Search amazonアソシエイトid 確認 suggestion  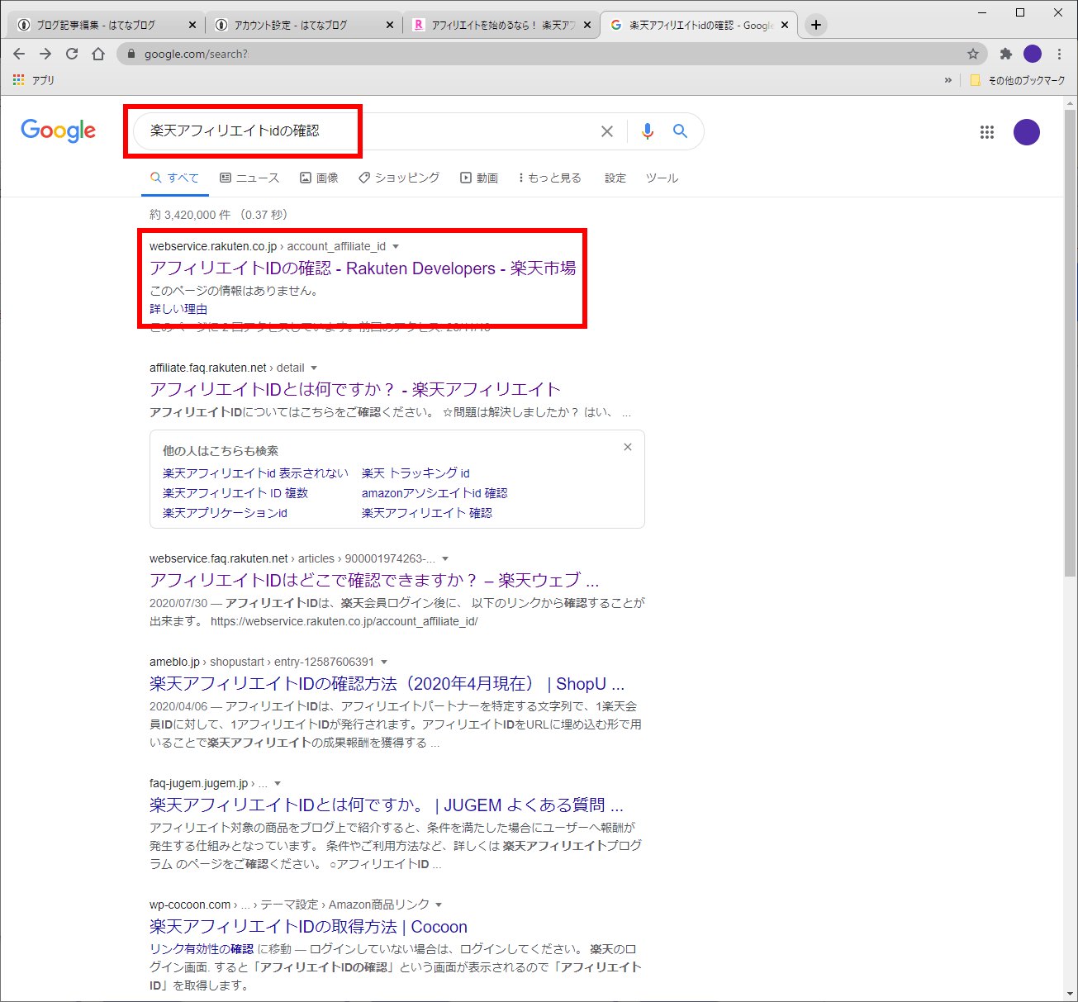(435, 493)
